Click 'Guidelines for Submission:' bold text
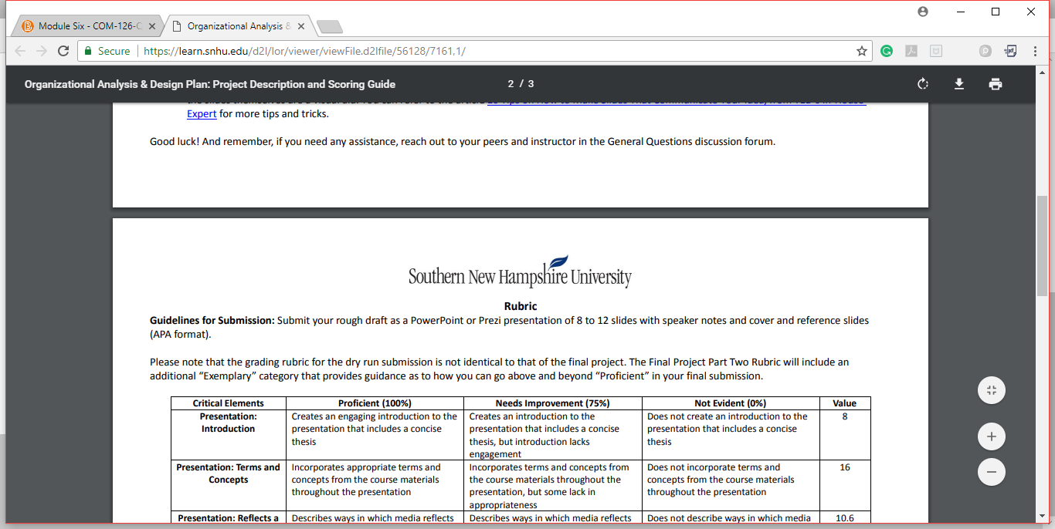This screenshot has height=529, width=1055. (x=212, y=320)
